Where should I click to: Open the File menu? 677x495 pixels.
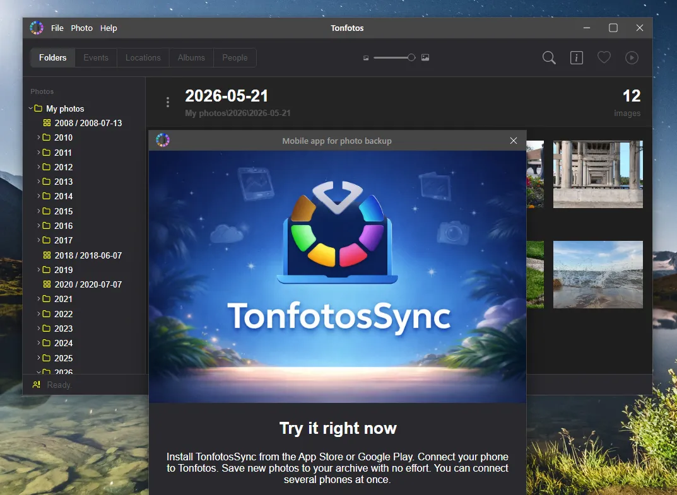[x=57, y=28]
